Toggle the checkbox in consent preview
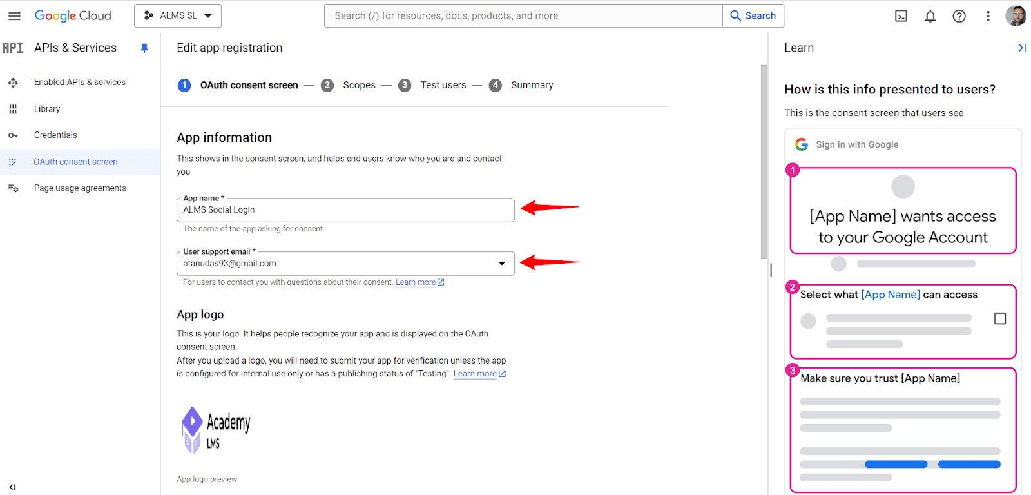This screenshot has height=495, width=1031. (x=999, y=318)
